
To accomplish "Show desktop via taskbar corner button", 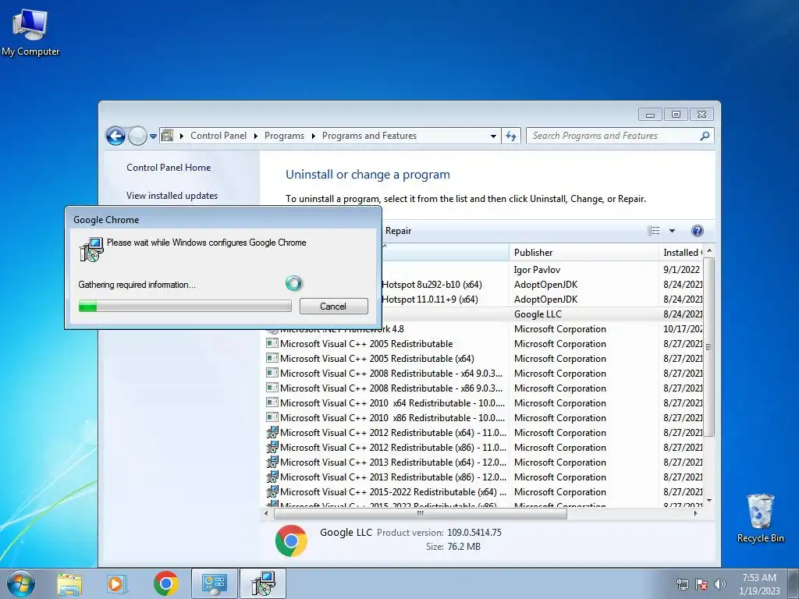I will (794, 583).
